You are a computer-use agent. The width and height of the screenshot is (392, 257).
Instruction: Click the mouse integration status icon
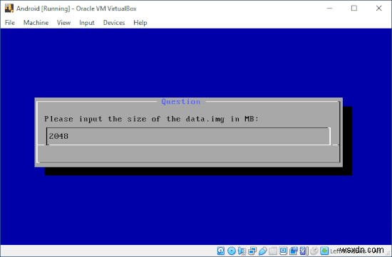click(x=314, y=251)
